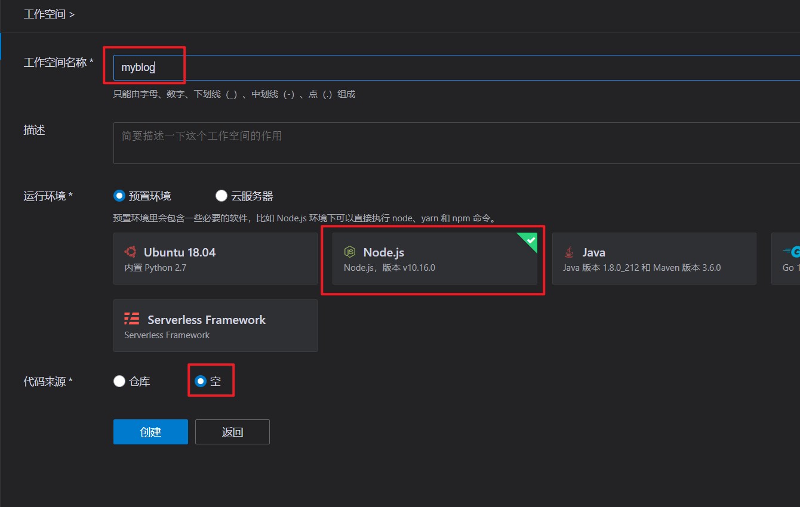
Task: Click the green checkmark on Node.js card
Action: (530, 240)
